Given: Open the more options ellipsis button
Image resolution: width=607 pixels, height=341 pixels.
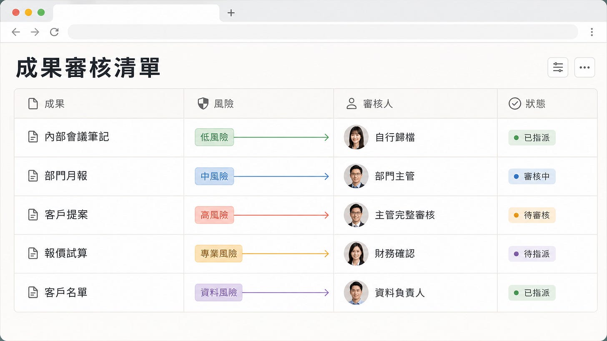Looking at the screenshot, I should (584, 67).
